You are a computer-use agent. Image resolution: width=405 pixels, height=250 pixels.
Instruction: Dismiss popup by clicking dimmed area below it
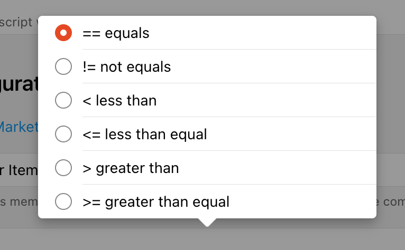point(296,238)
